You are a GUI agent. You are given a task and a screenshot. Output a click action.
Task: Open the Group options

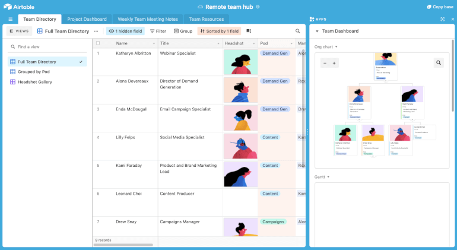pos(183,31)
